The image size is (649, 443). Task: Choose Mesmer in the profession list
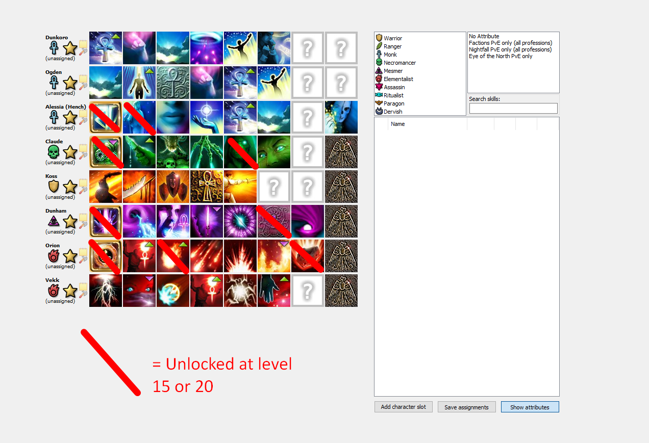pyautogui.click(x=393, y=71)
